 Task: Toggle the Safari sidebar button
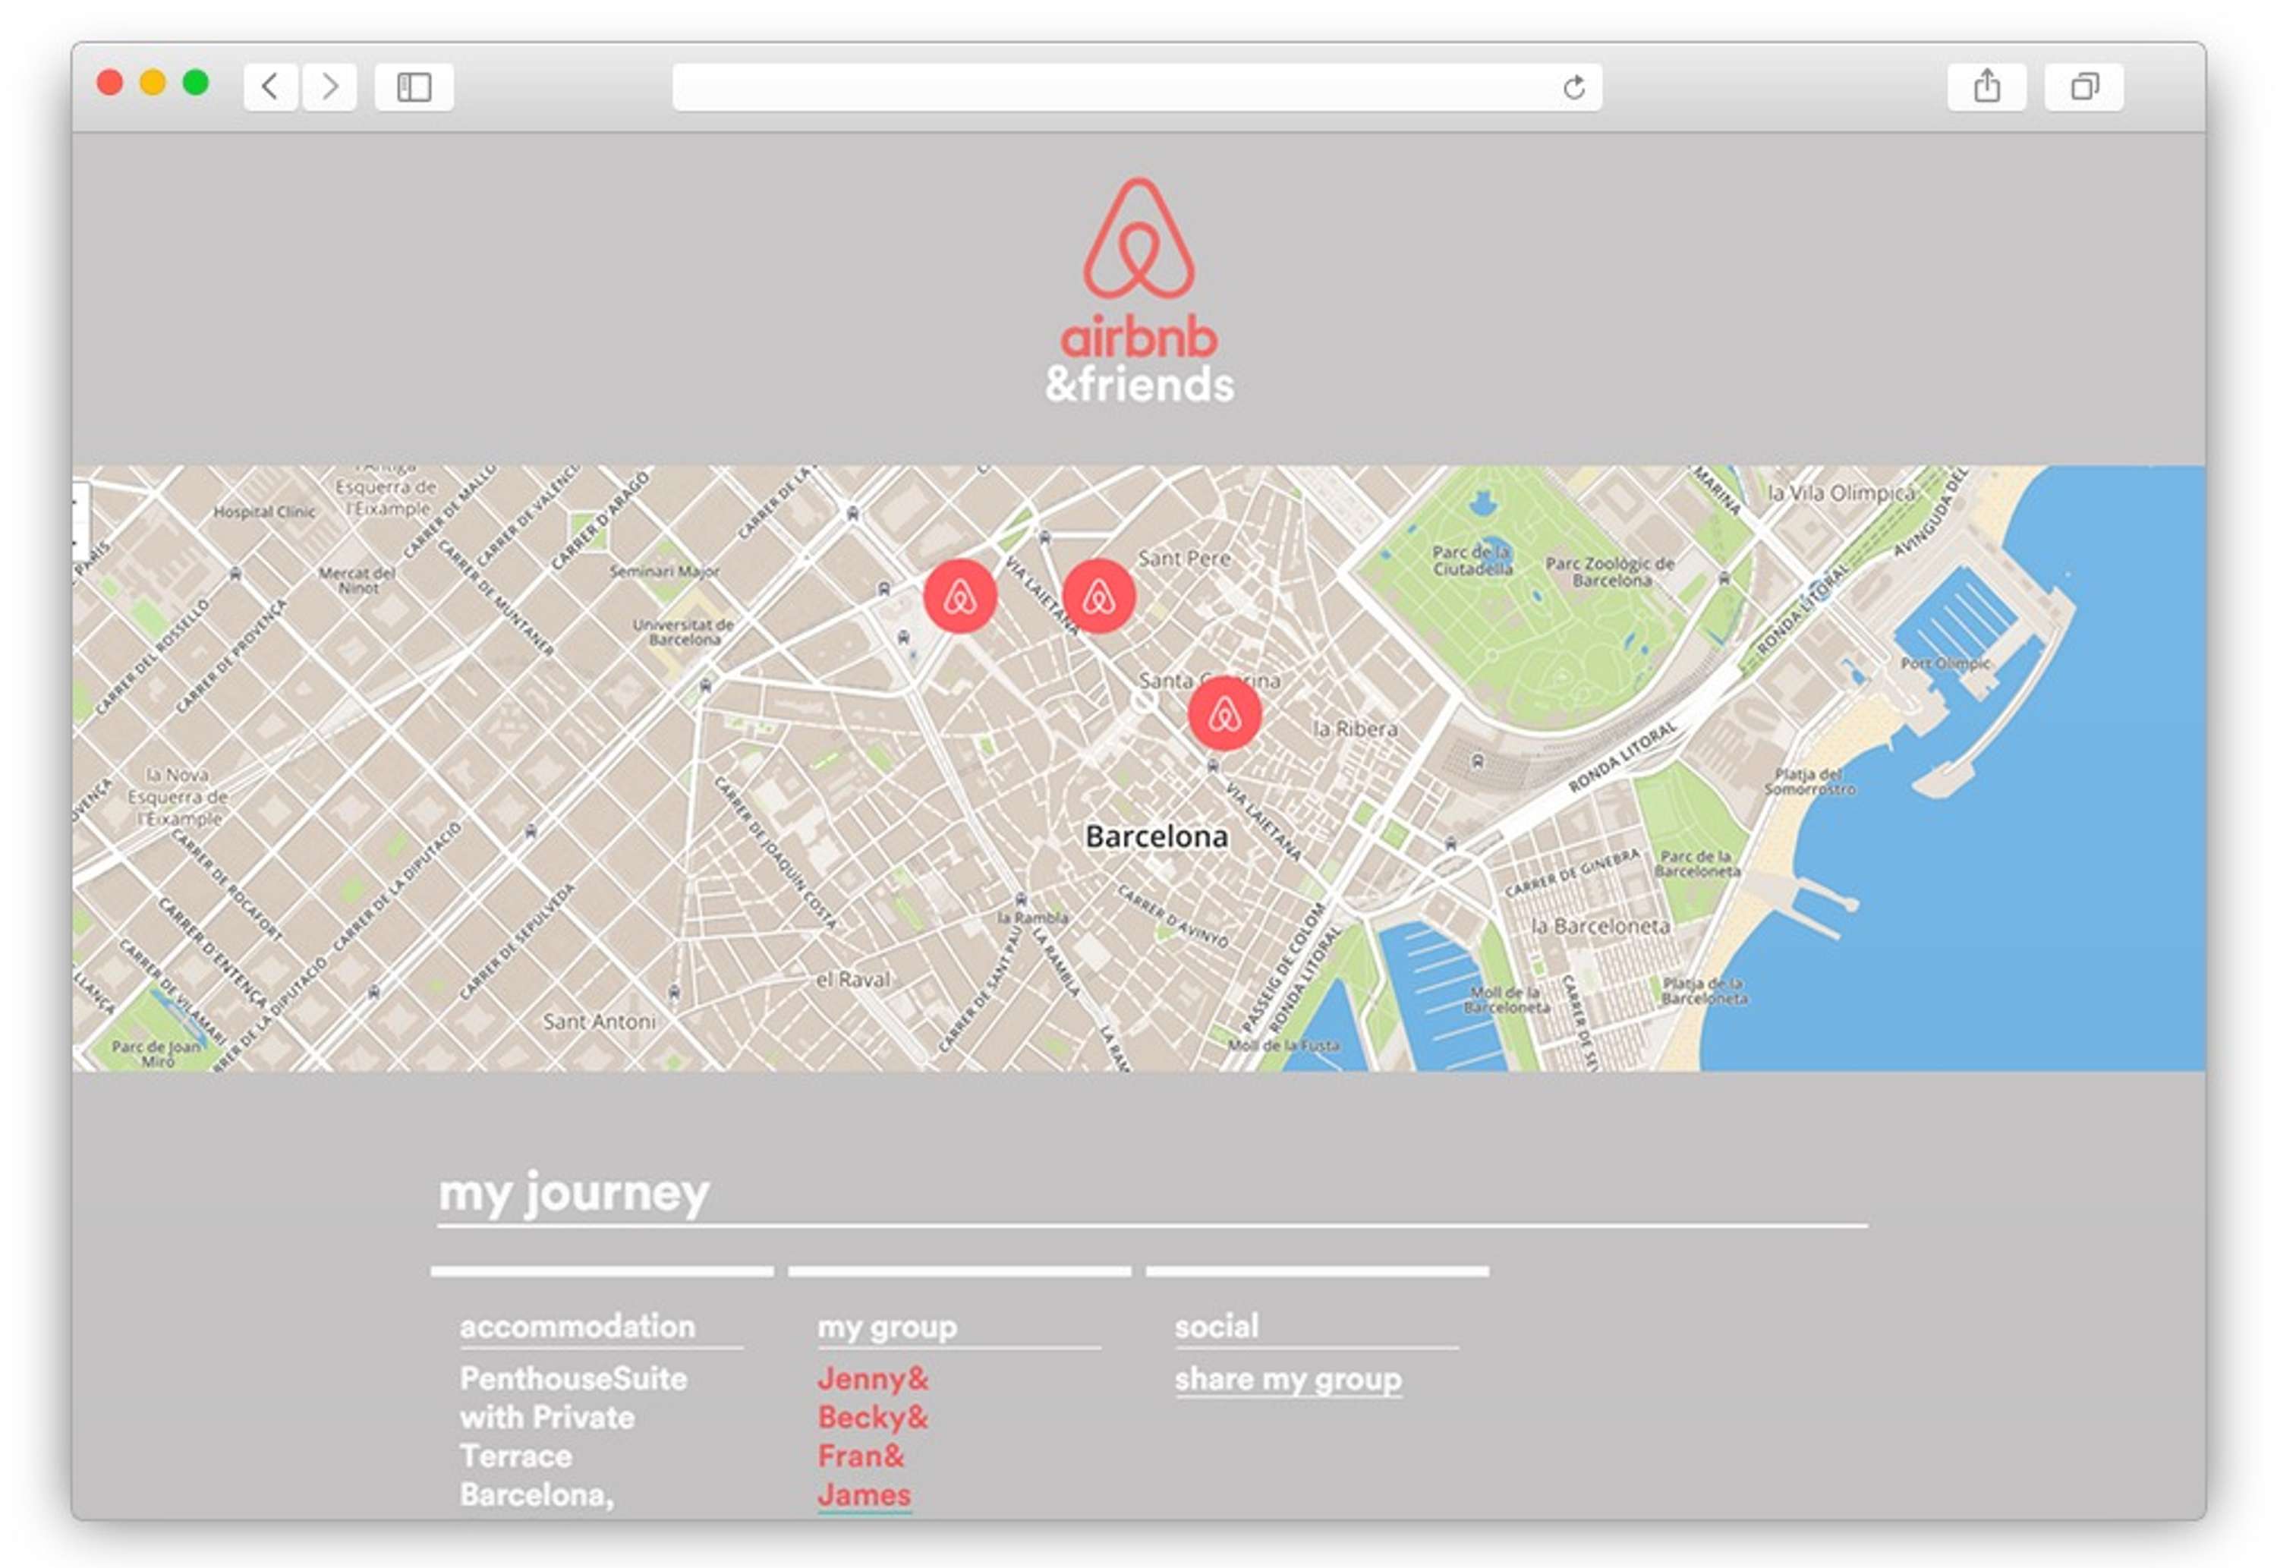(x=414, y=87)
